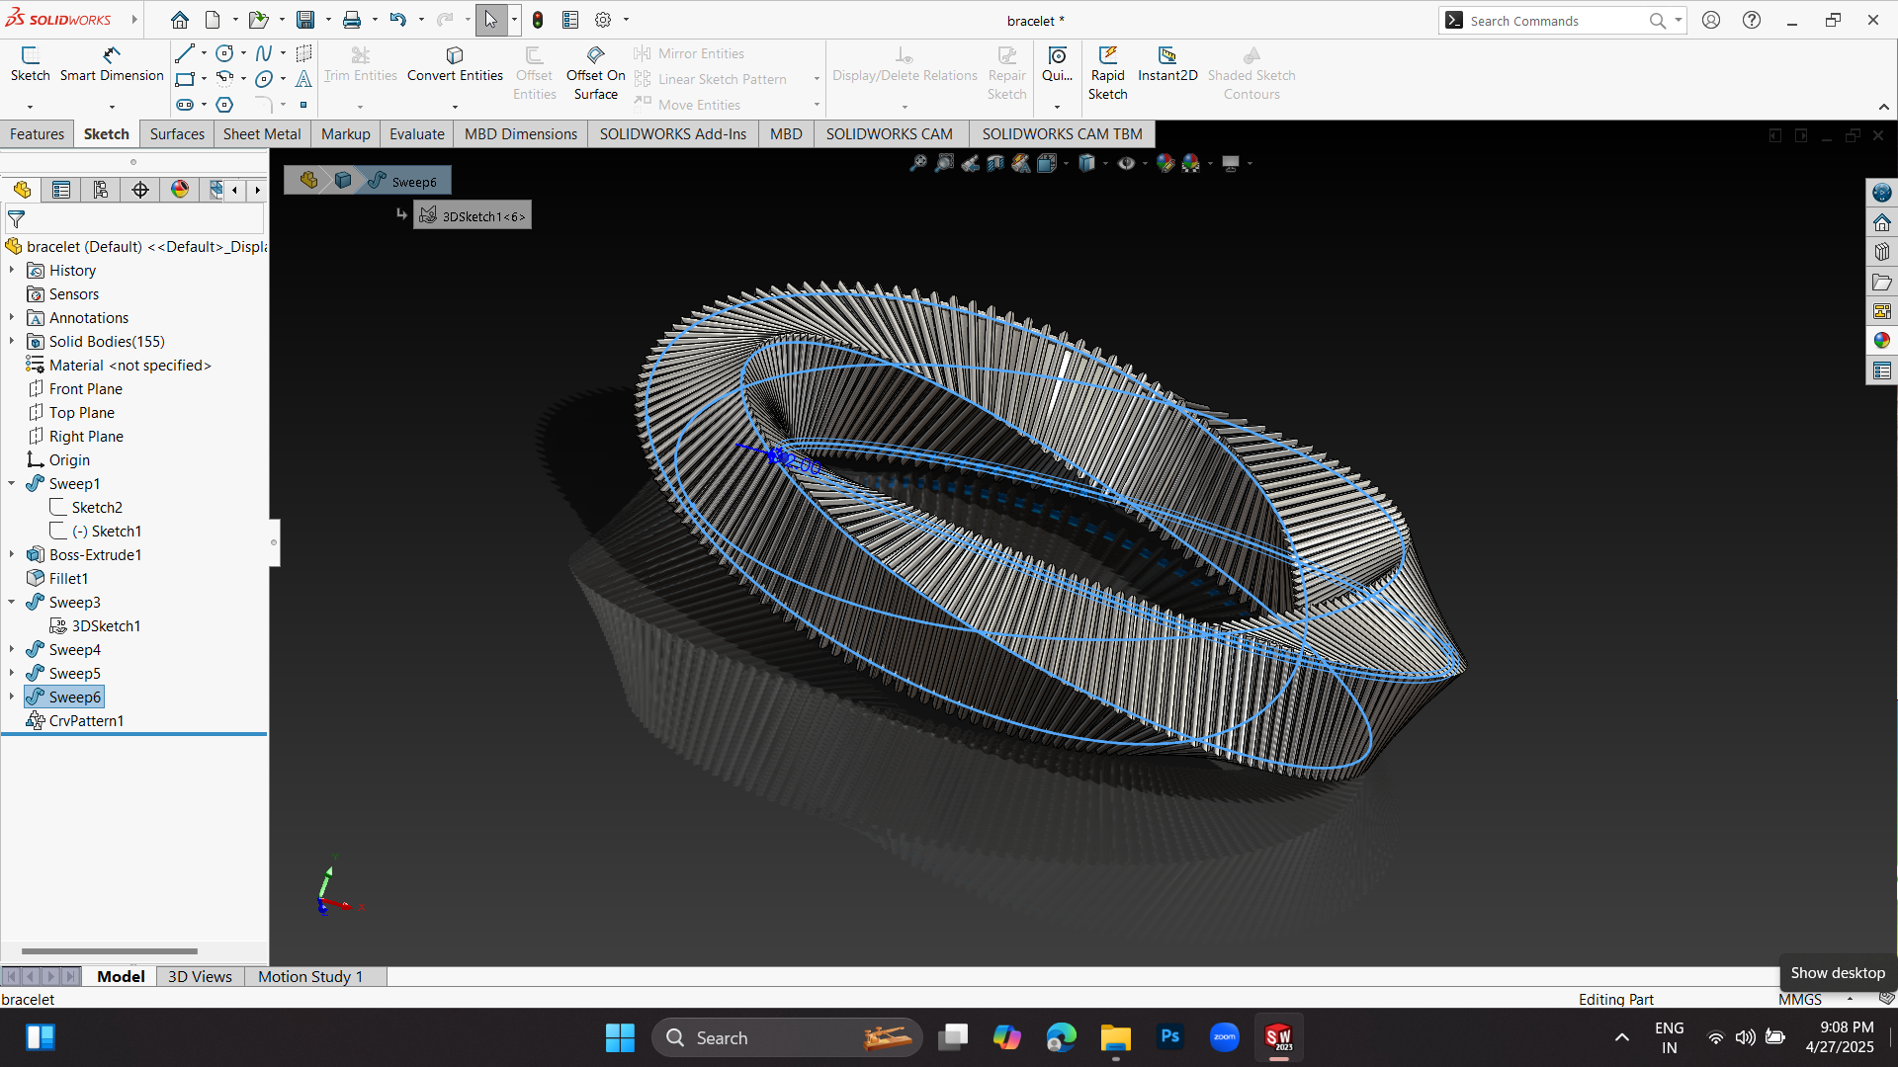Select the sketch Text tool
The height and width of the screenshot is (1067, 1898).
coord(303,79)
